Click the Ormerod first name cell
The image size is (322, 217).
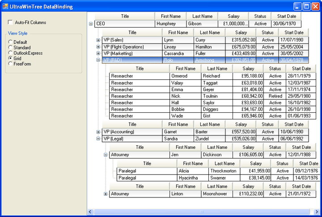tap(186, 76)
